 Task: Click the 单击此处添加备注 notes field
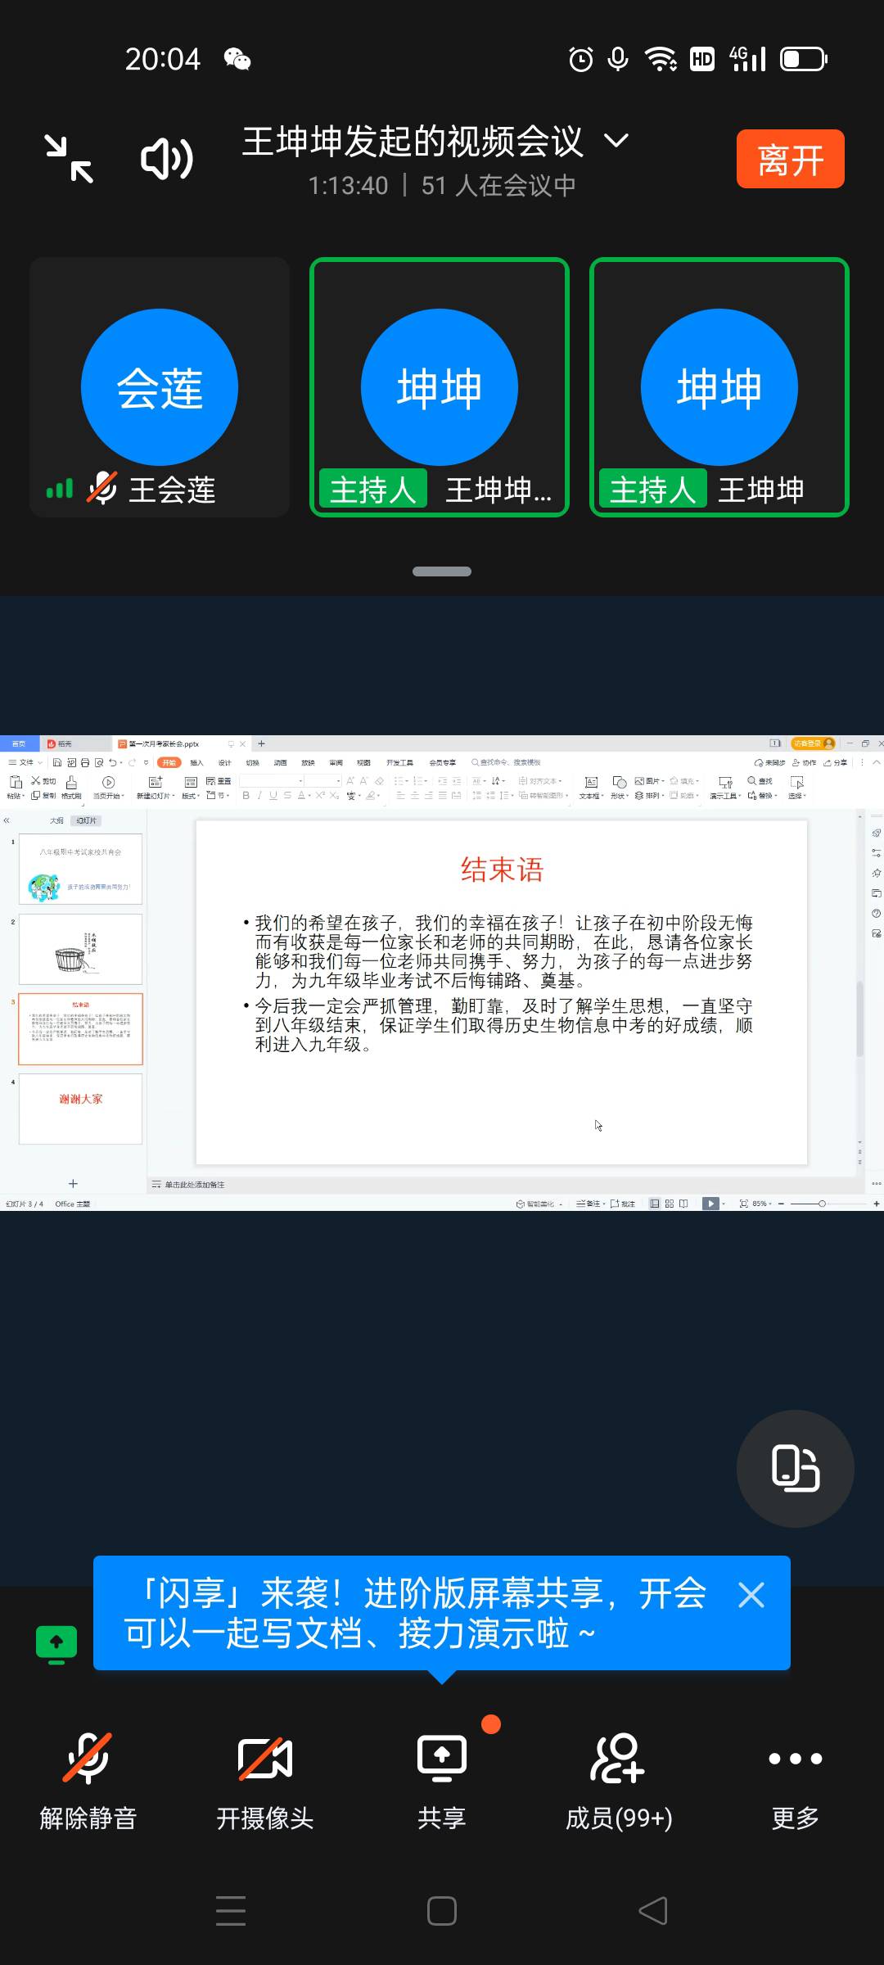tap(195, 1185)
